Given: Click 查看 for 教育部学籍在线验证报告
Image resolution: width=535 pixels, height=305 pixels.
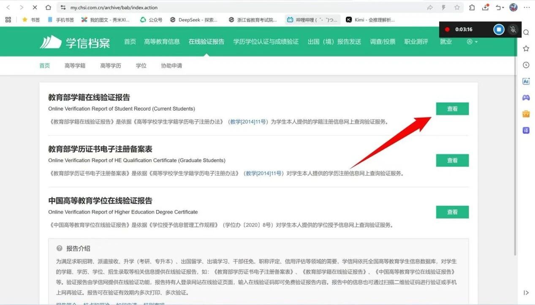Looking at the screenshot, I should [x=452, y=109].
